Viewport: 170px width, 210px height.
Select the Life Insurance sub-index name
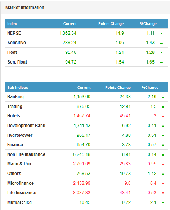tap(22, 193)
